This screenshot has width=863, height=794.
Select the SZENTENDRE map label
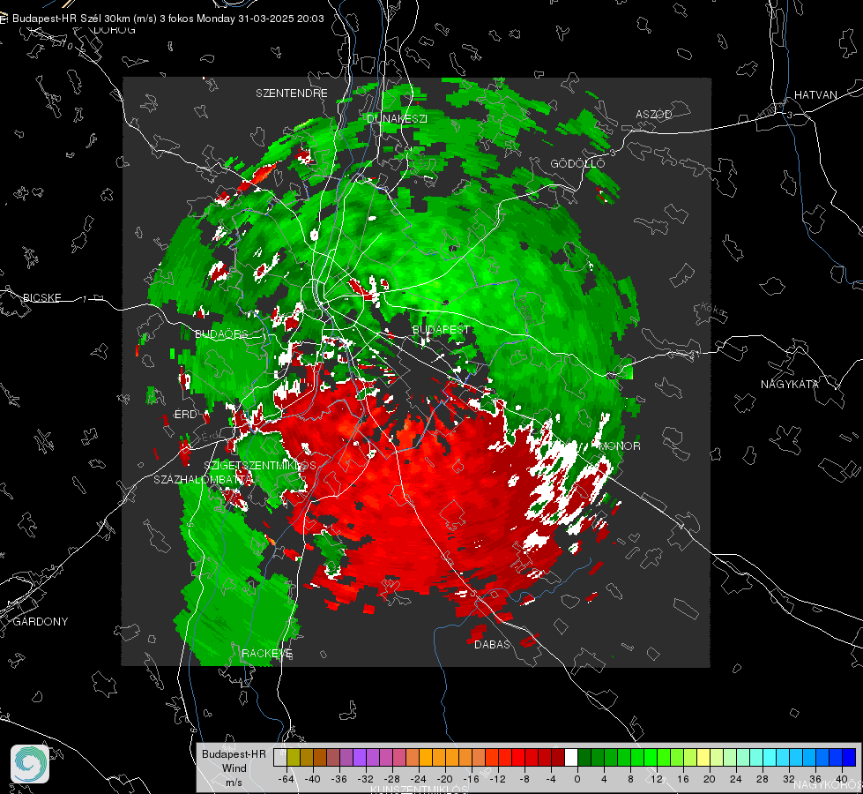[x=292, y=94]
